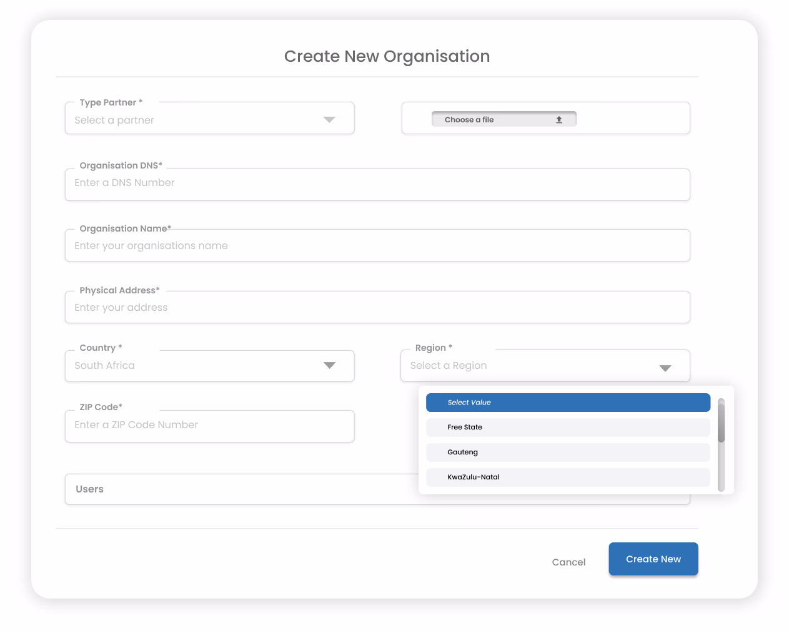Select Free State from region list
This screenshot has height=631, width=789.
(567, 428)
